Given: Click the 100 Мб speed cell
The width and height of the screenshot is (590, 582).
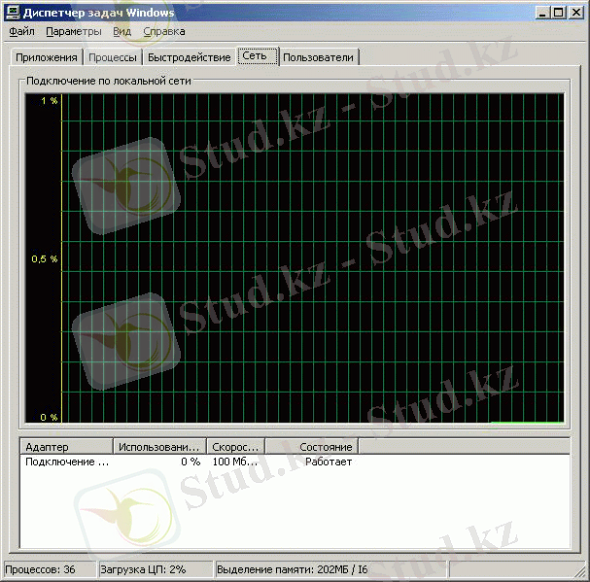Looking at the screenshot, I should point(235,462).
